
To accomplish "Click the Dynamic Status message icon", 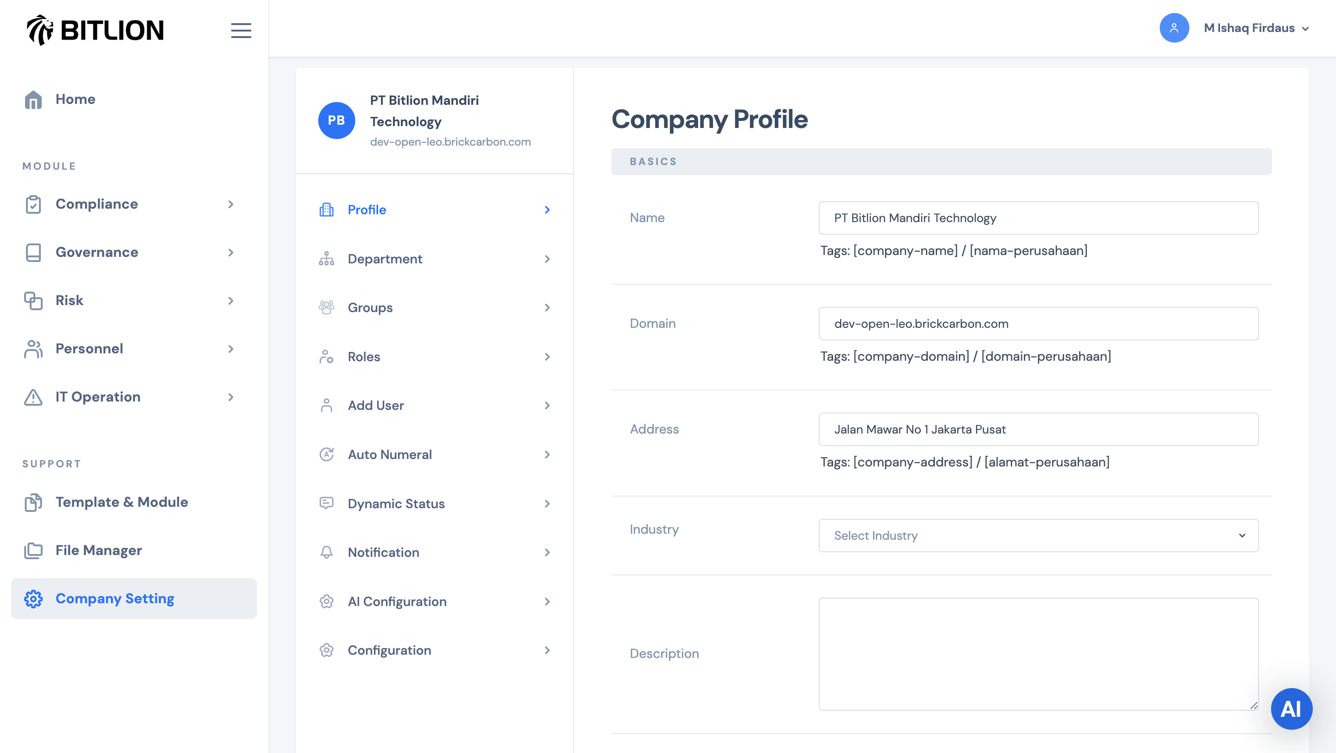I will tap(326, 503).
